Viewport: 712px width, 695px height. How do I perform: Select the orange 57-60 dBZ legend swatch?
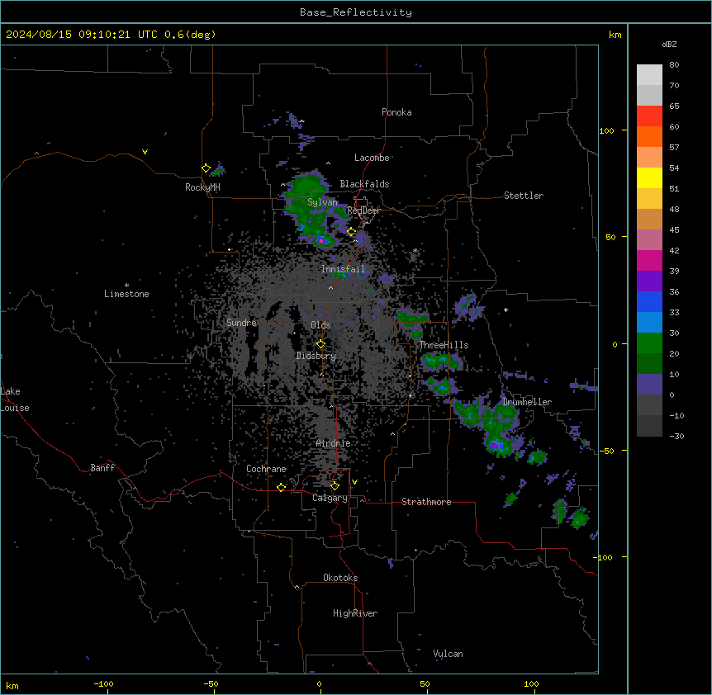(x=649, y=136)
